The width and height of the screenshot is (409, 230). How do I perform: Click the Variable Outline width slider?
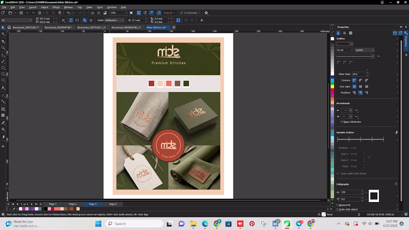coord(360,139)
